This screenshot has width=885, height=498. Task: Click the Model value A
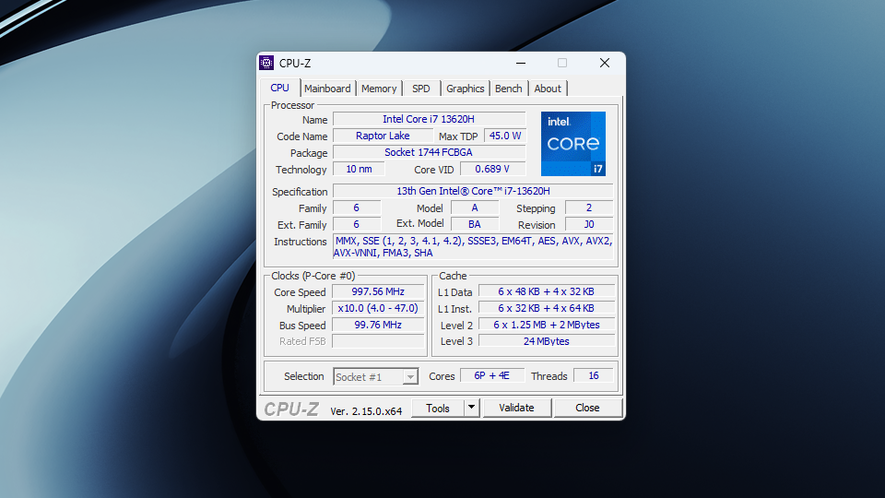pyautogui.click(x=475, y=207)
